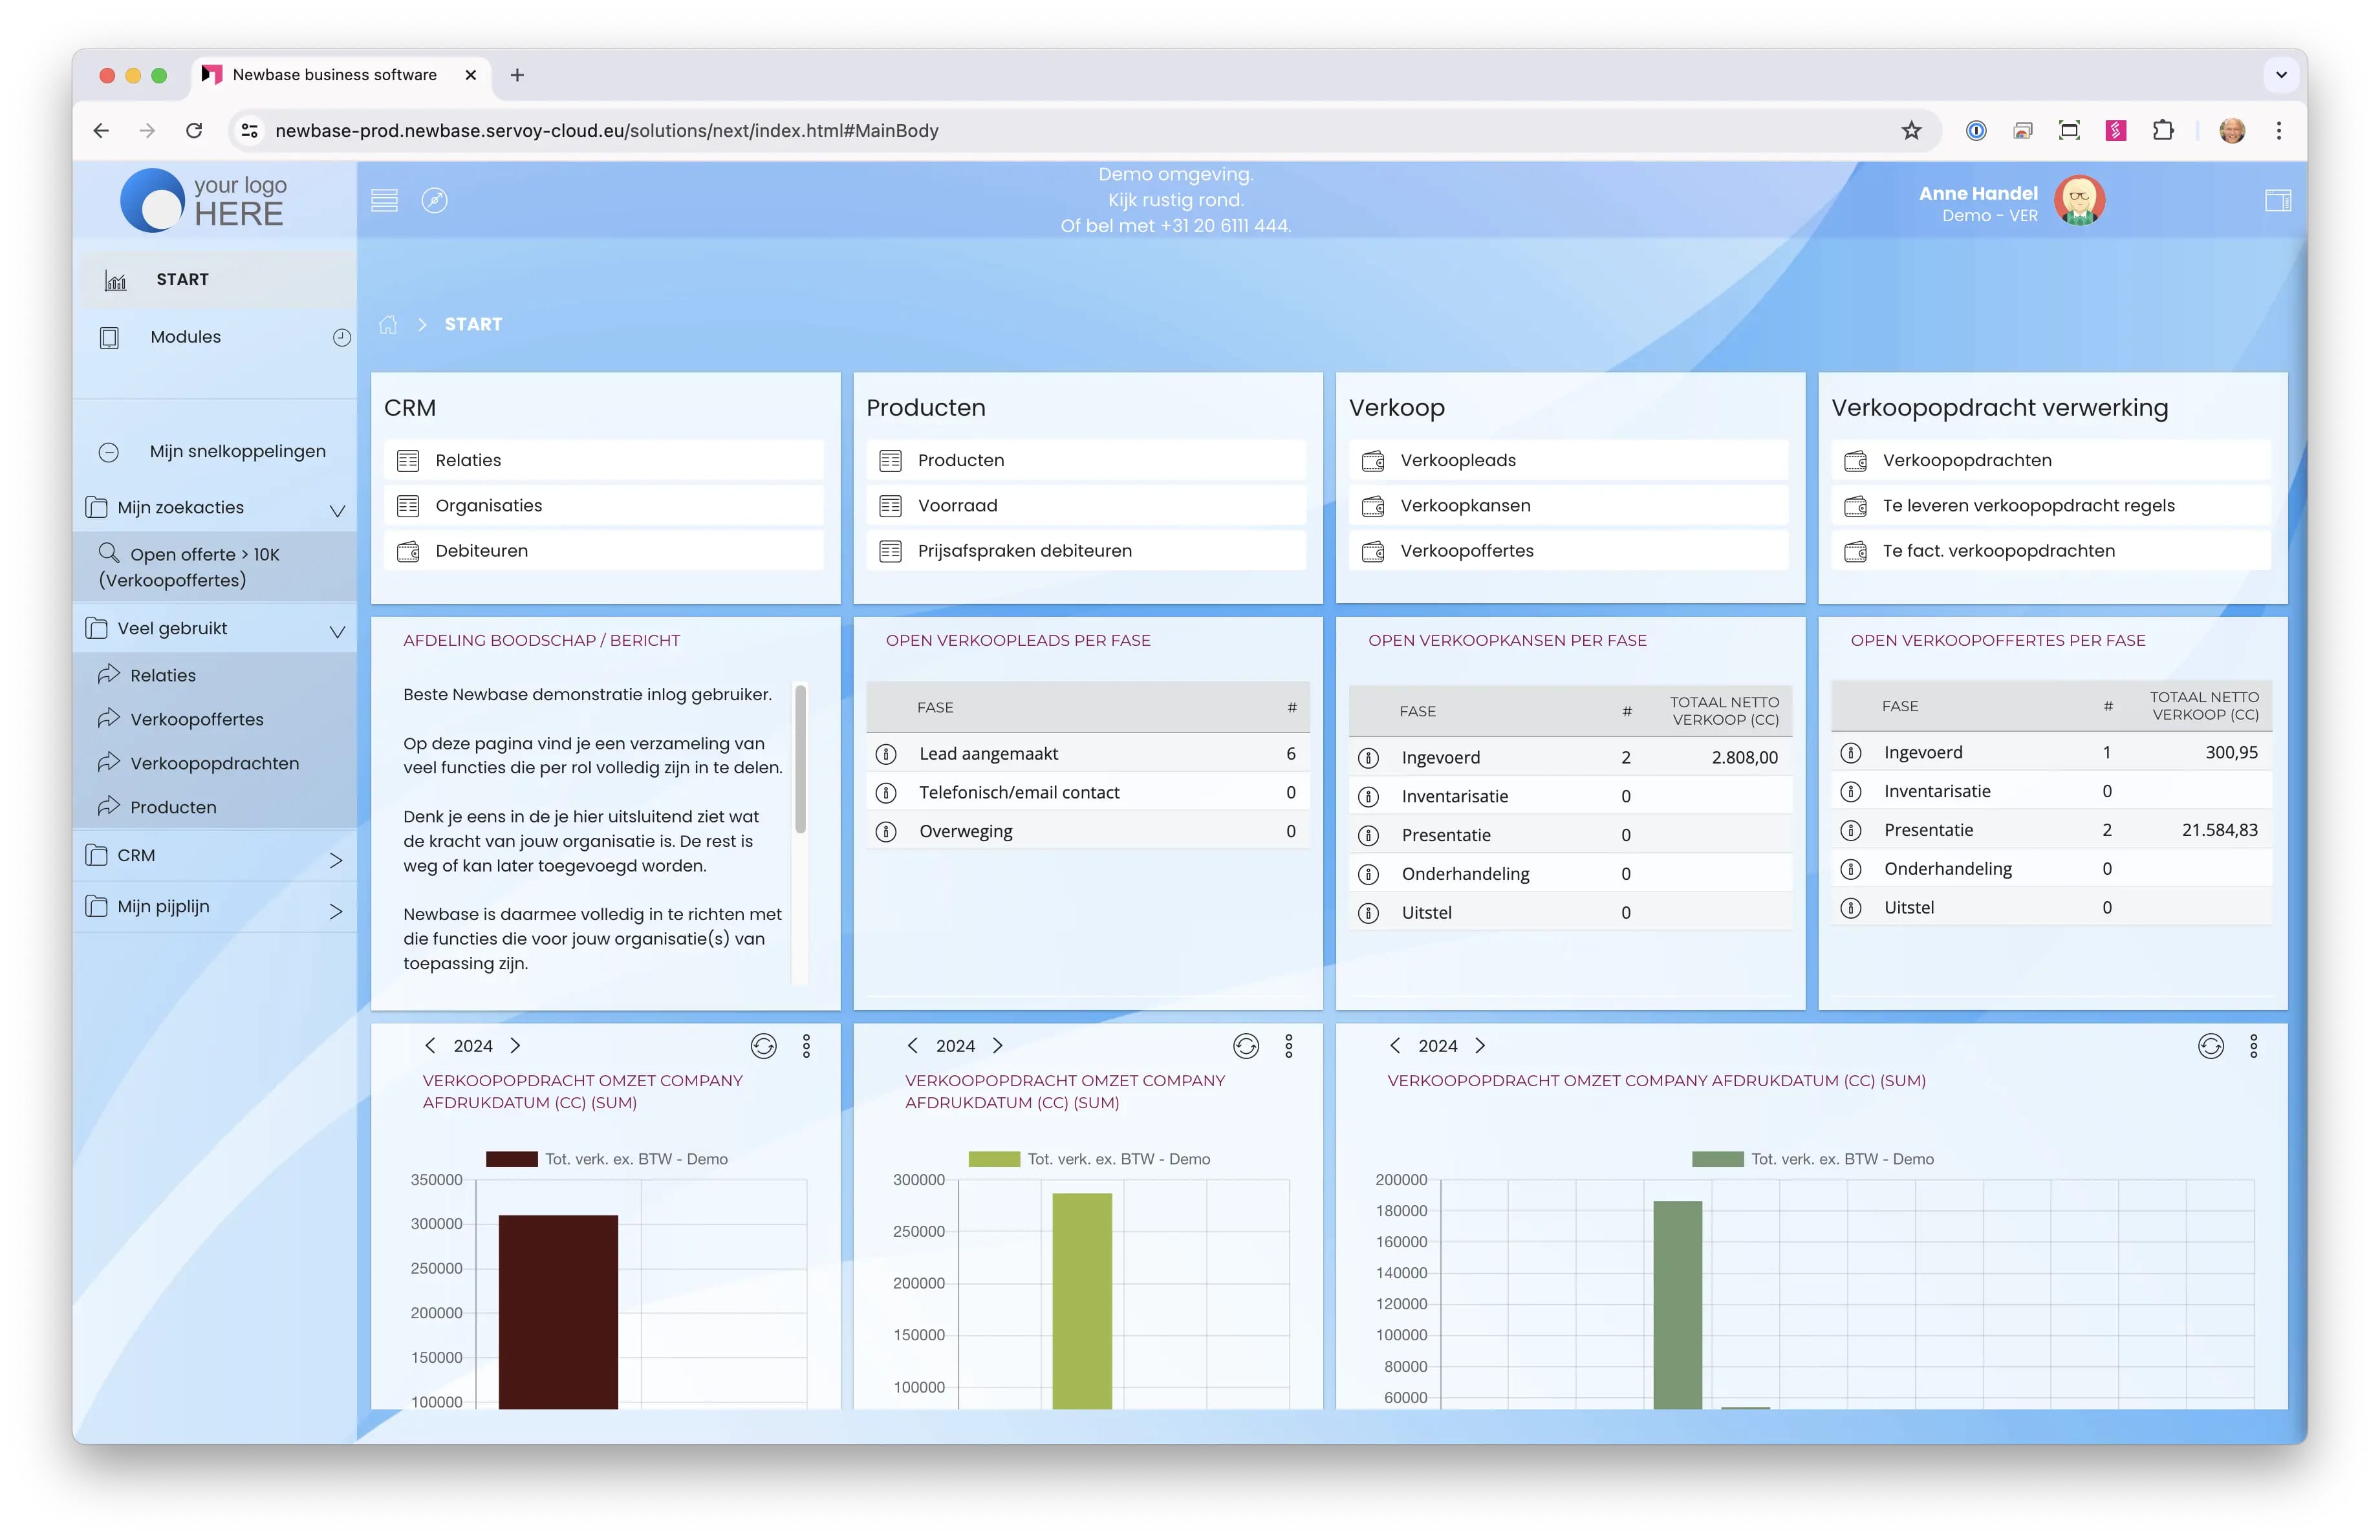Viewport: 2380px width, 1540px height.
Task: Open Modules in the sidebar
Action: (x=185, y=337)
